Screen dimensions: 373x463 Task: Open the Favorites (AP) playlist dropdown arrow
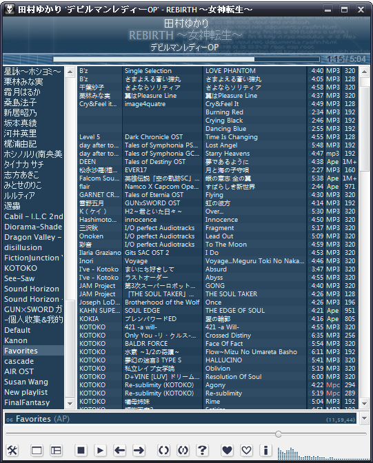click(x=364, y=418)
